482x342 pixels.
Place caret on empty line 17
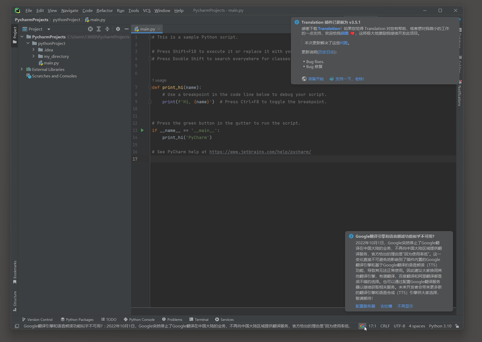303,159
